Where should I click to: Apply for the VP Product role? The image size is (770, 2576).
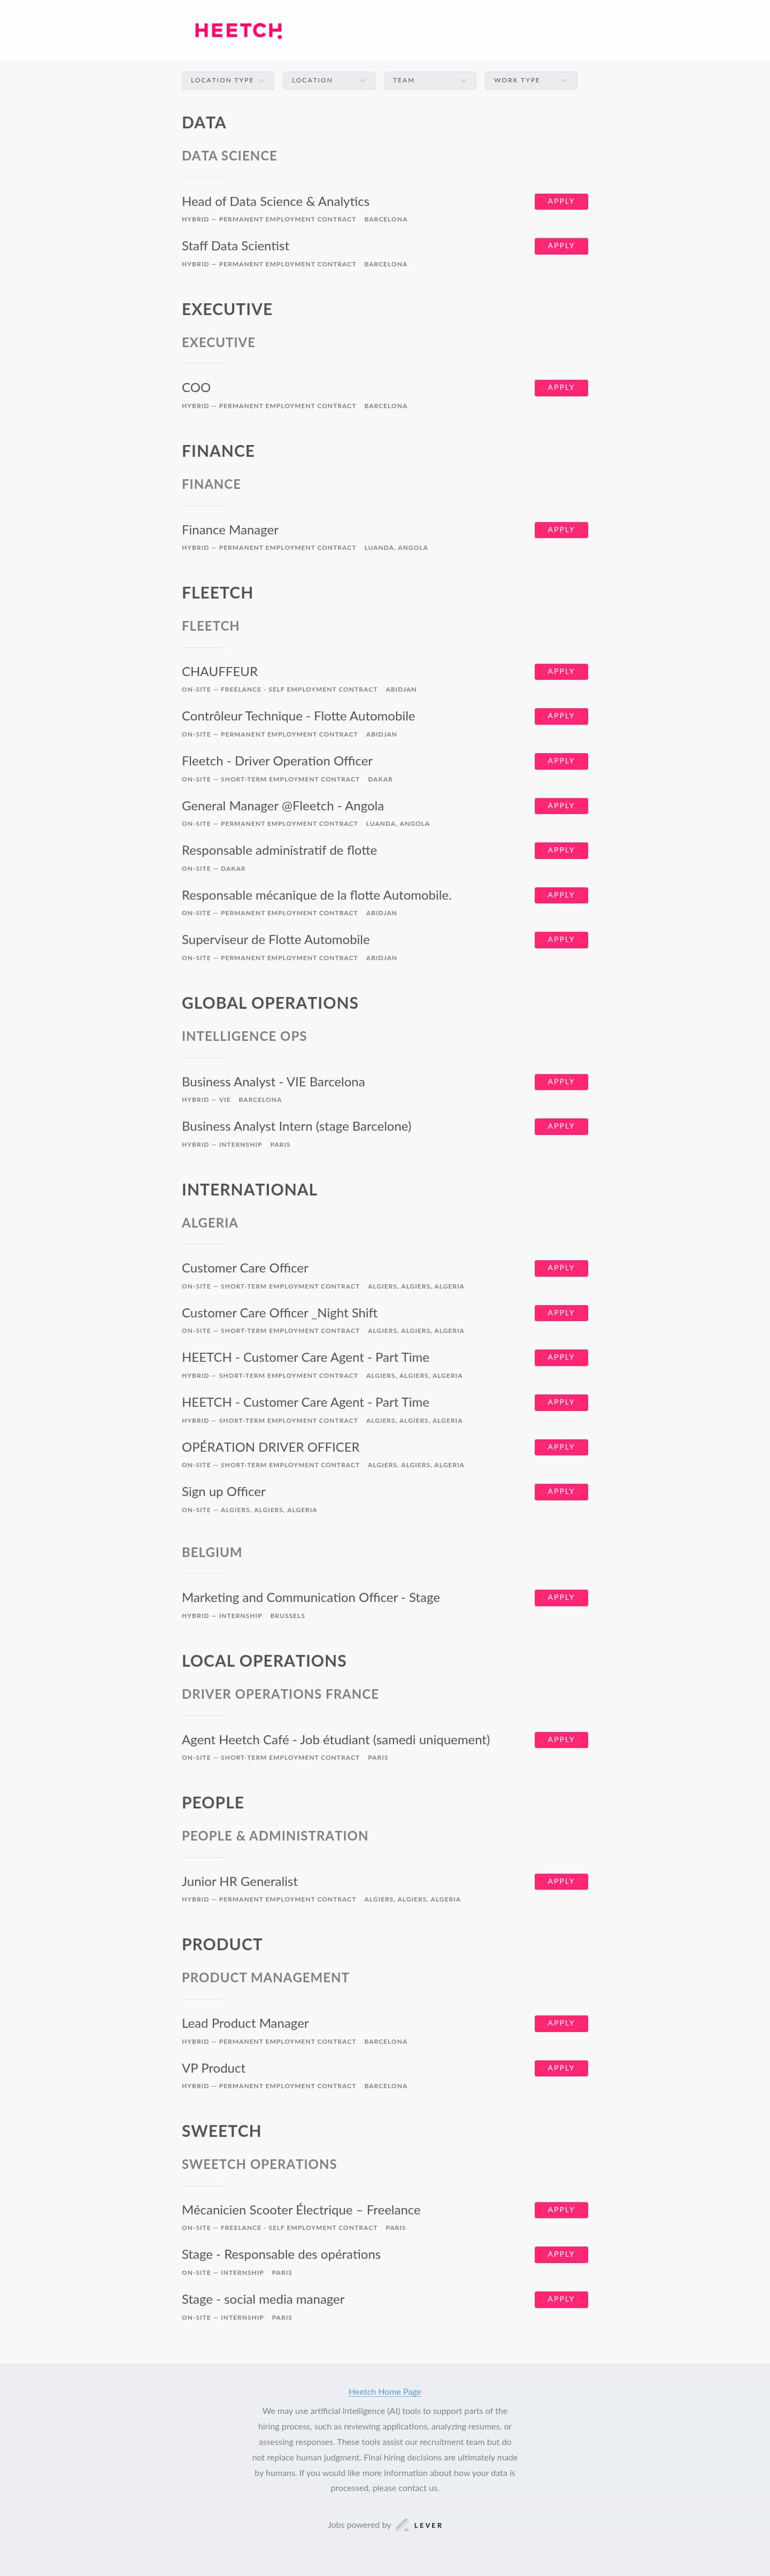coord(561,2068)
